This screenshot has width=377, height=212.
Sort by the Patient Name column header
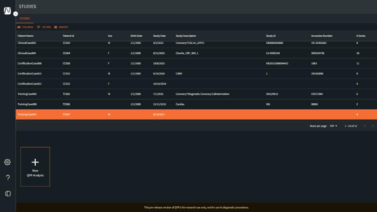tap(25, 36)
